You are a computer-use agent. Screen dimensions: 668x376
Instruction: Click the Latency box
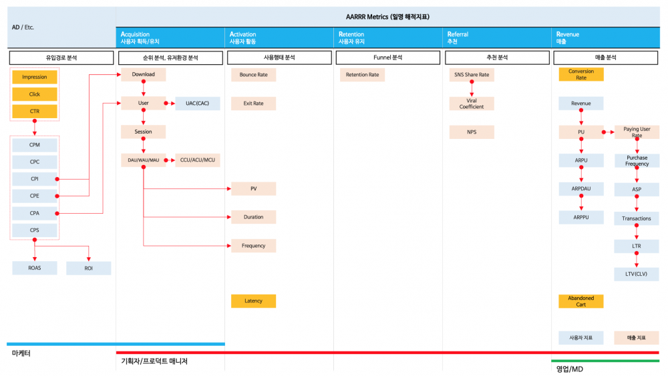(x=253, y=301)
